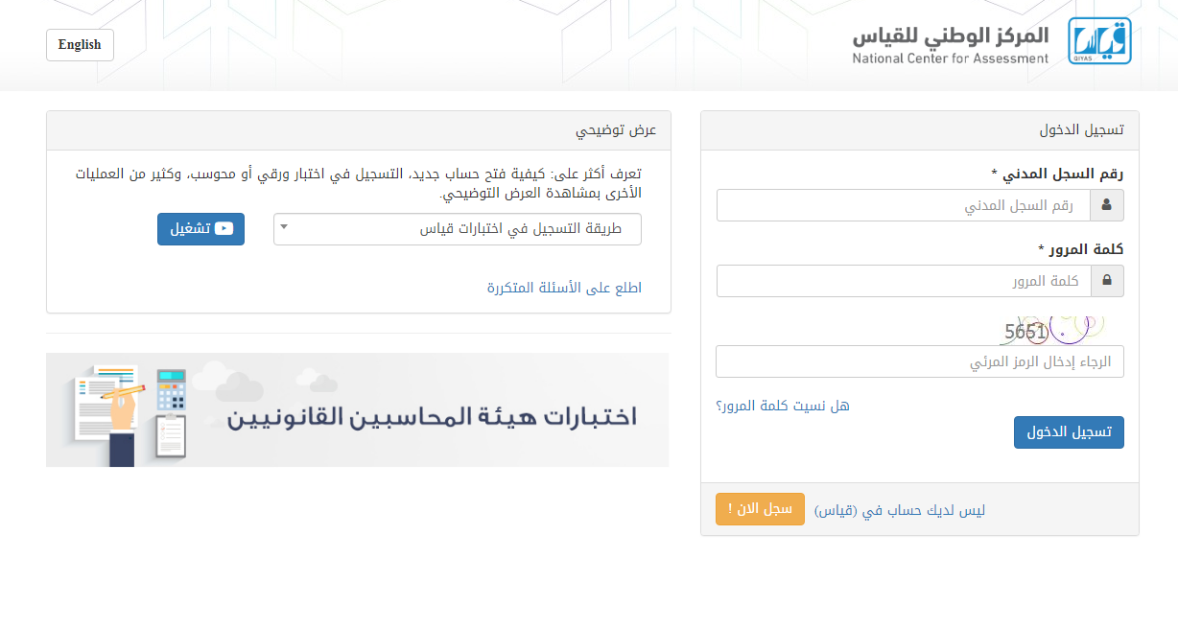
Task: Open the هل نسيت كلمة المرور؟ link
Action: (x=783, y=406)
